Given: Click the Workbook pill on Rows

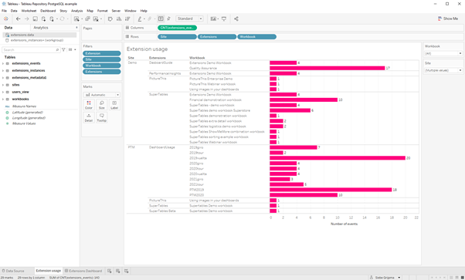Looking at the screenshot, I should click(256, 37).
